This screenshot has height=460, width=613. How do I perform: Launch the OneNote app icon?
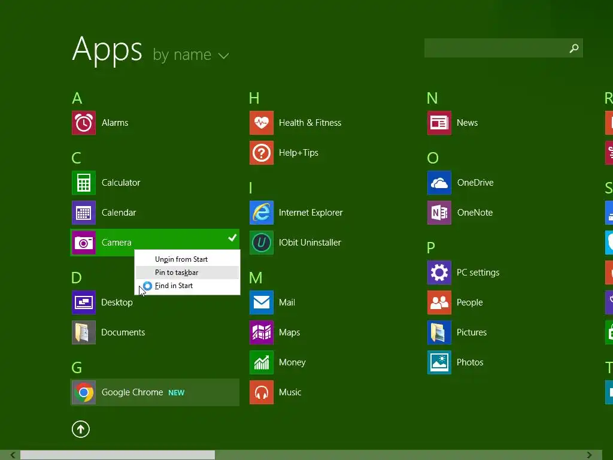click(439, 213)
